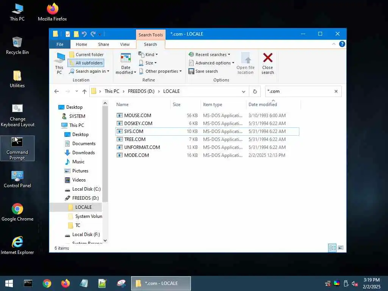Open Explorer help question mark icon
388x291 pixels.
pos(342,44)
